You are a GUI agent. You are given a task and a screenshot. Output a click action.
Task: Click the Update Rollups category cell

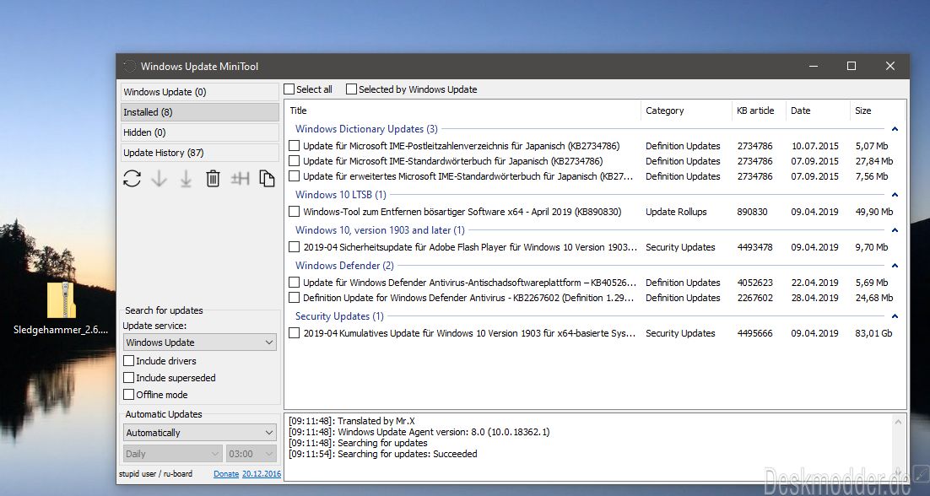click(x=676, y=212)
